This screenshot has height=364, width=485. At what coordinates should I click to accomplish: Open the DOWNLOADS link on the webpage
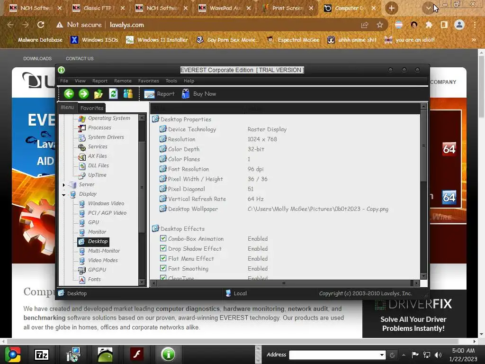(x=37, y=58)
